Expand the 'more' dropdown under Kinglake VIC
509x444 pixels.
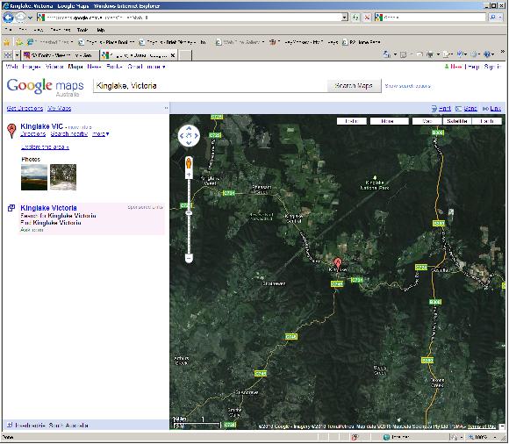point(101,134)
